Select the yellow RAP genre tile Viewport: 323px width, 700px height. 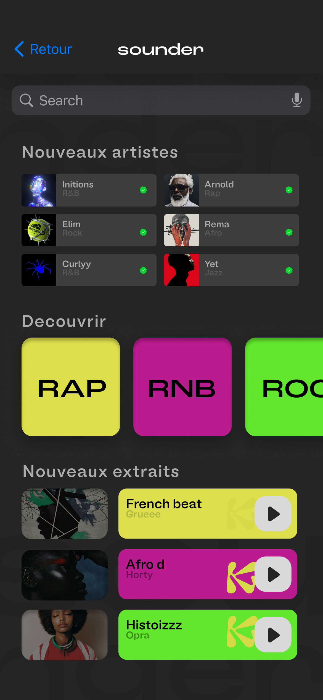(x=71, y=387)
